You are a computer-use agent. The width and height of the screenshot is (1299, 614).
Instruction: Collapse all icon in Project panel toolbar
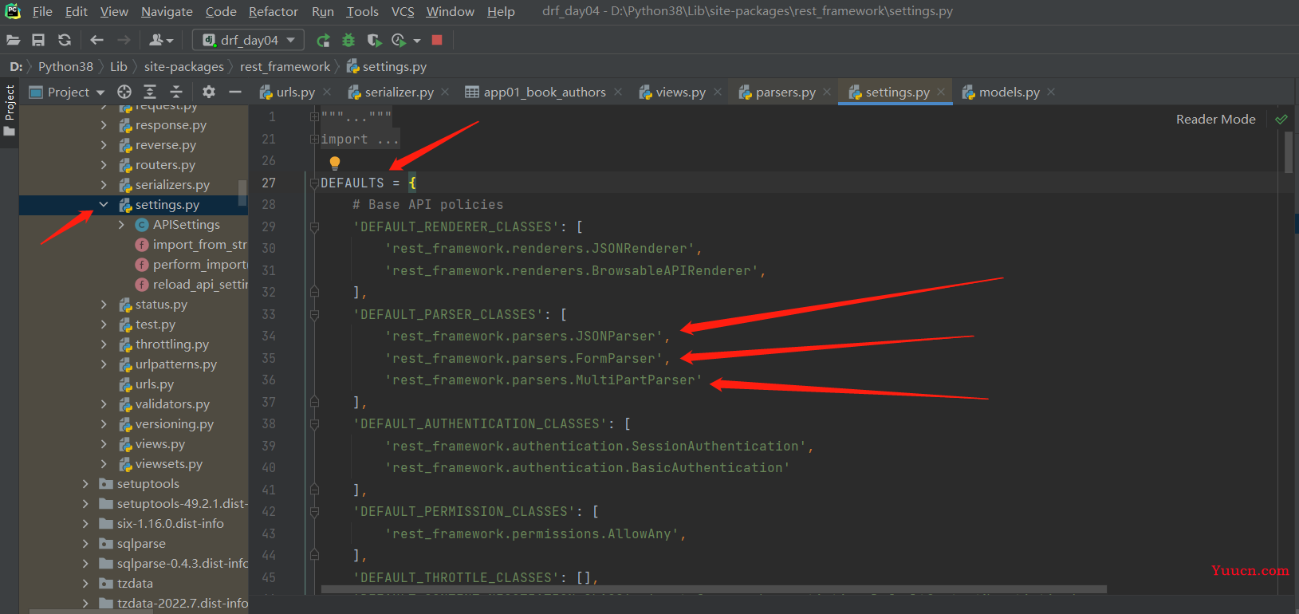click(176, 92)
